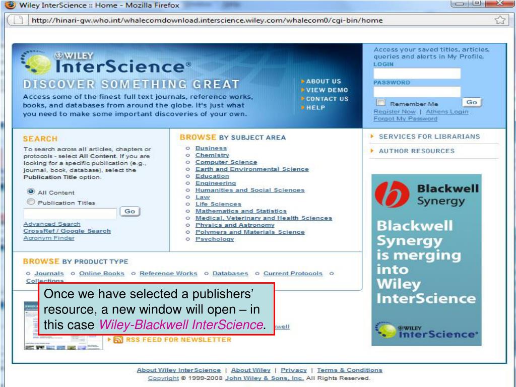Click the Go button next to search box
Screen dimensions: 516x387
click(x=130, y=211)
